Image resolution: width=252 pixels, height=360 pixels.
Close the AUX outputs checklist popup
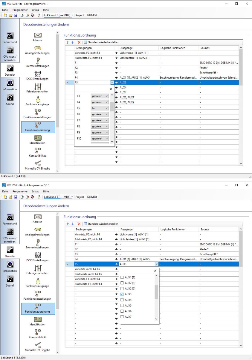(155, 271)
